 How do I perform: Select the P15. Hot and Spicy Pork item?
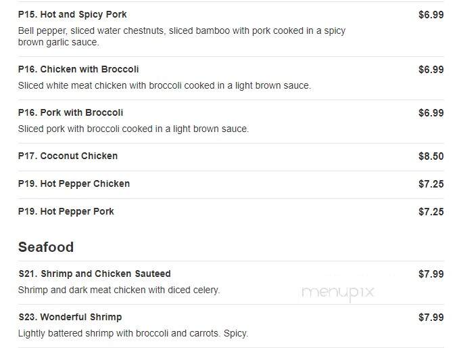(72, 15)
